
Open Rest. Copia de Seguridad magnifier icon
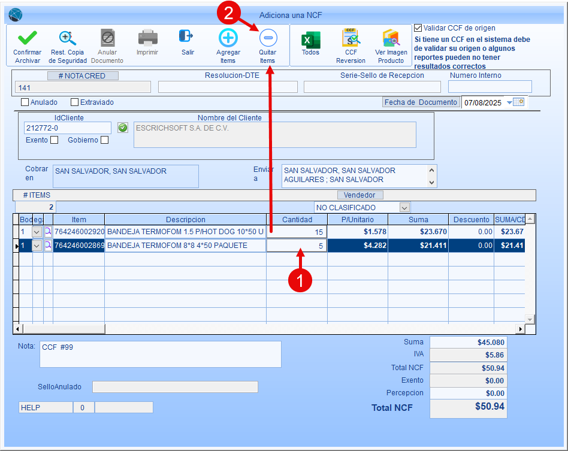(x=67, y=38)
